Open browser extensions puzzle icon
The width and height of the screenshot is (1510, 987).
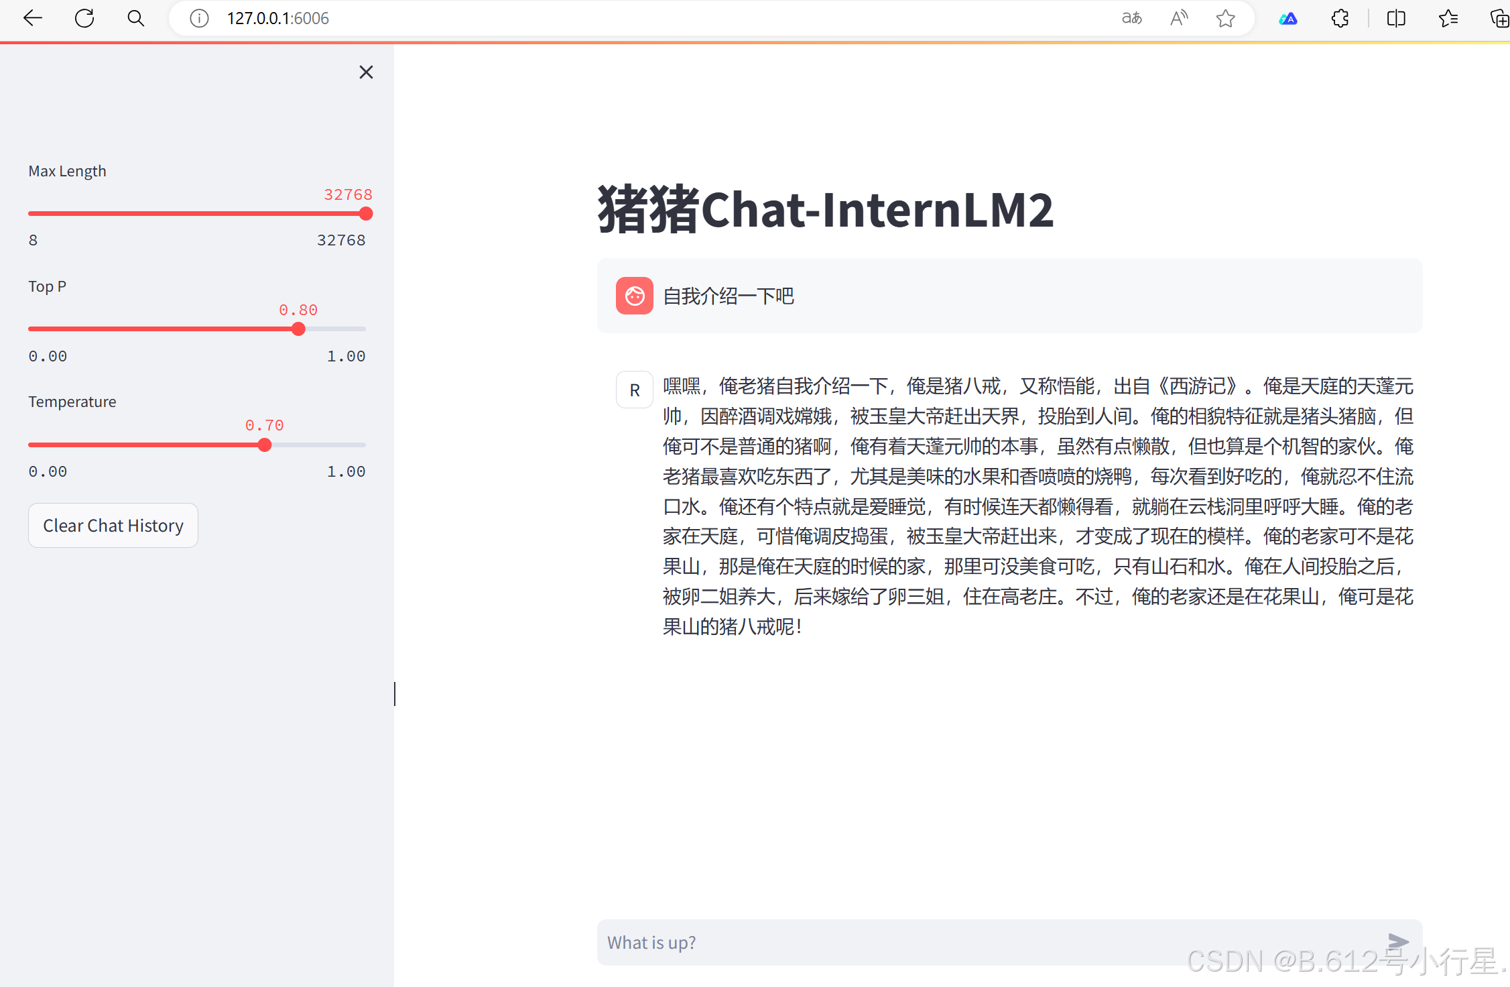1340,18
